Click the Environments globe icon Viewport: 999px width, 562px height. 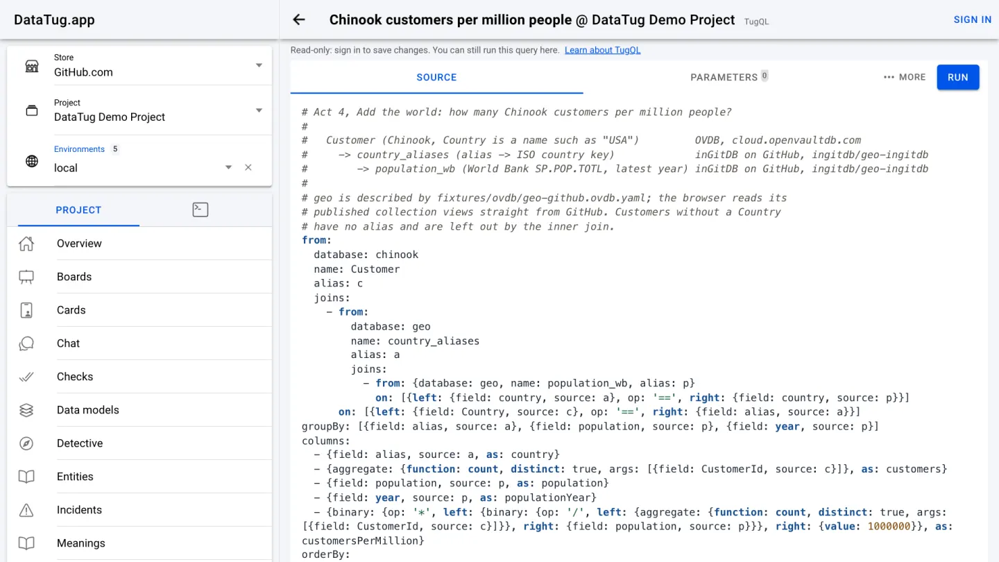tap(32, 161)
